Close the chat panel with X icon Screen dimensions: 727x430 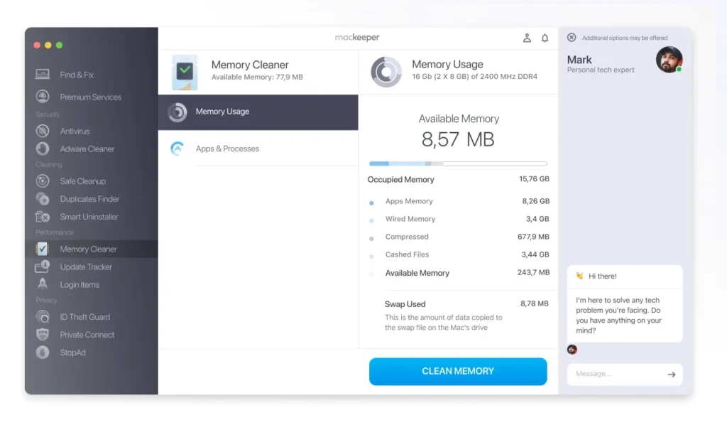click(x=572, y=37)
